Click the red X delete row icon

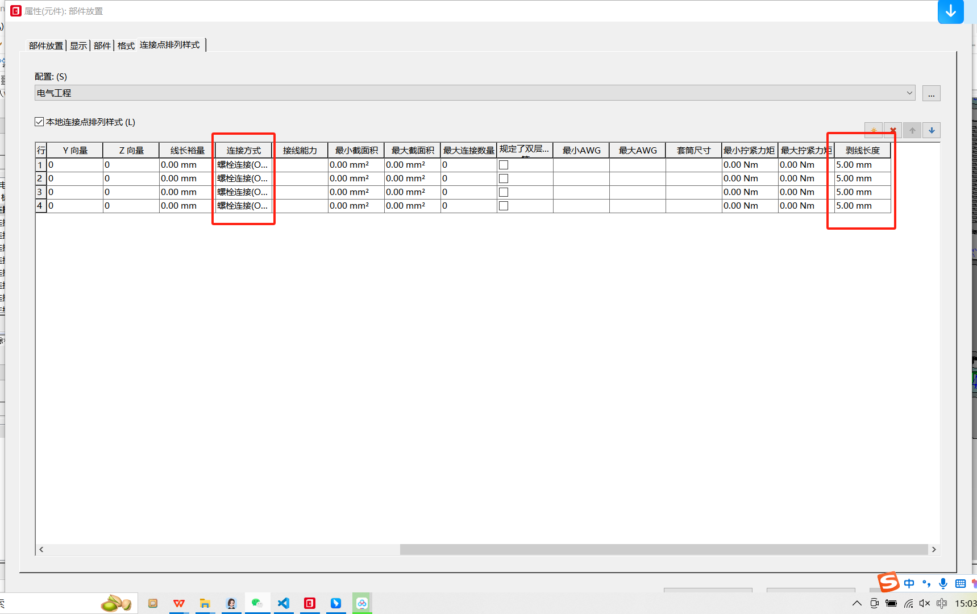(x=893, y=131)
